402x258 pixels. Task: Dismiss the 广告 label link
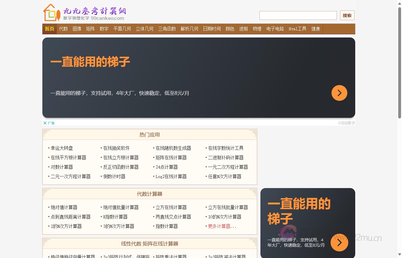click(52, 123)
